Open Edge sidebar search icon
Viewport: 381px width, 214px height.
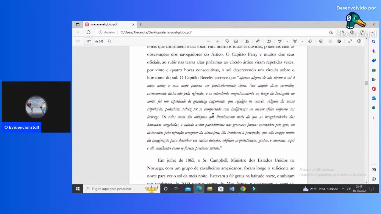point(374,42)
